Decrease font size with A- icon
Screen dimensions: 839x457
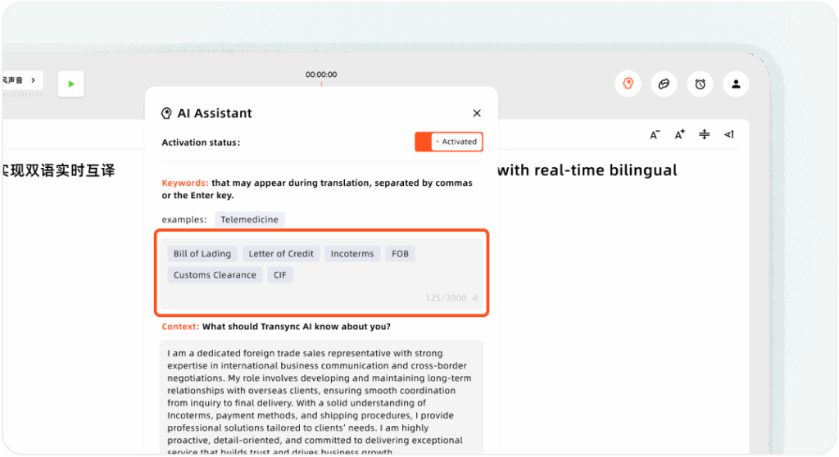click(655, 135)
